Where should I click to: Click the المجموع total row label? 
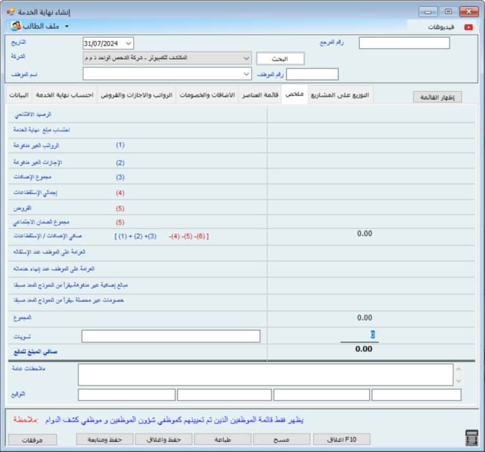[22, 318]
